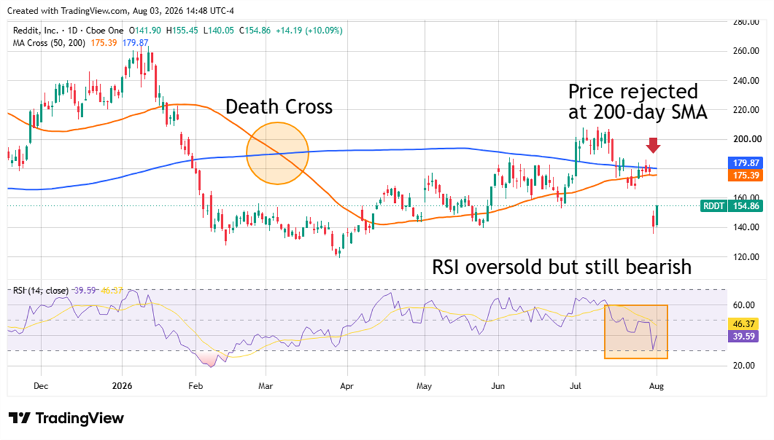Select the 'RSI oversold but still bearish' text

pos(562,267)
